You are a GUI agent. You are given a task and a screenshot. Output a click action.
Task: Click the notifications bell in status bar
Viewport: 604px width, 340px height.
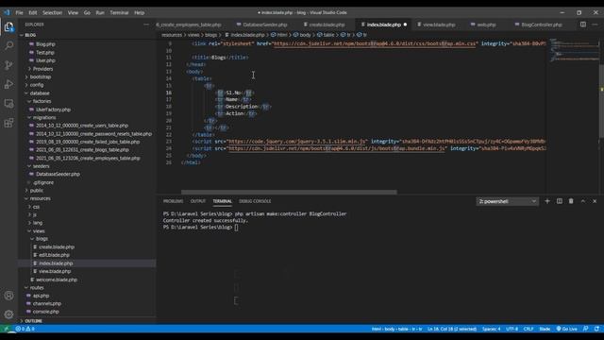click(596, 329)
